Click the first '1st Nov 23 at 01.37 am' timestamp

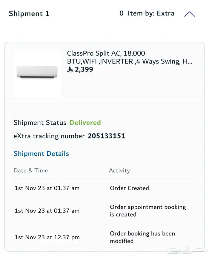pos(47,188)
